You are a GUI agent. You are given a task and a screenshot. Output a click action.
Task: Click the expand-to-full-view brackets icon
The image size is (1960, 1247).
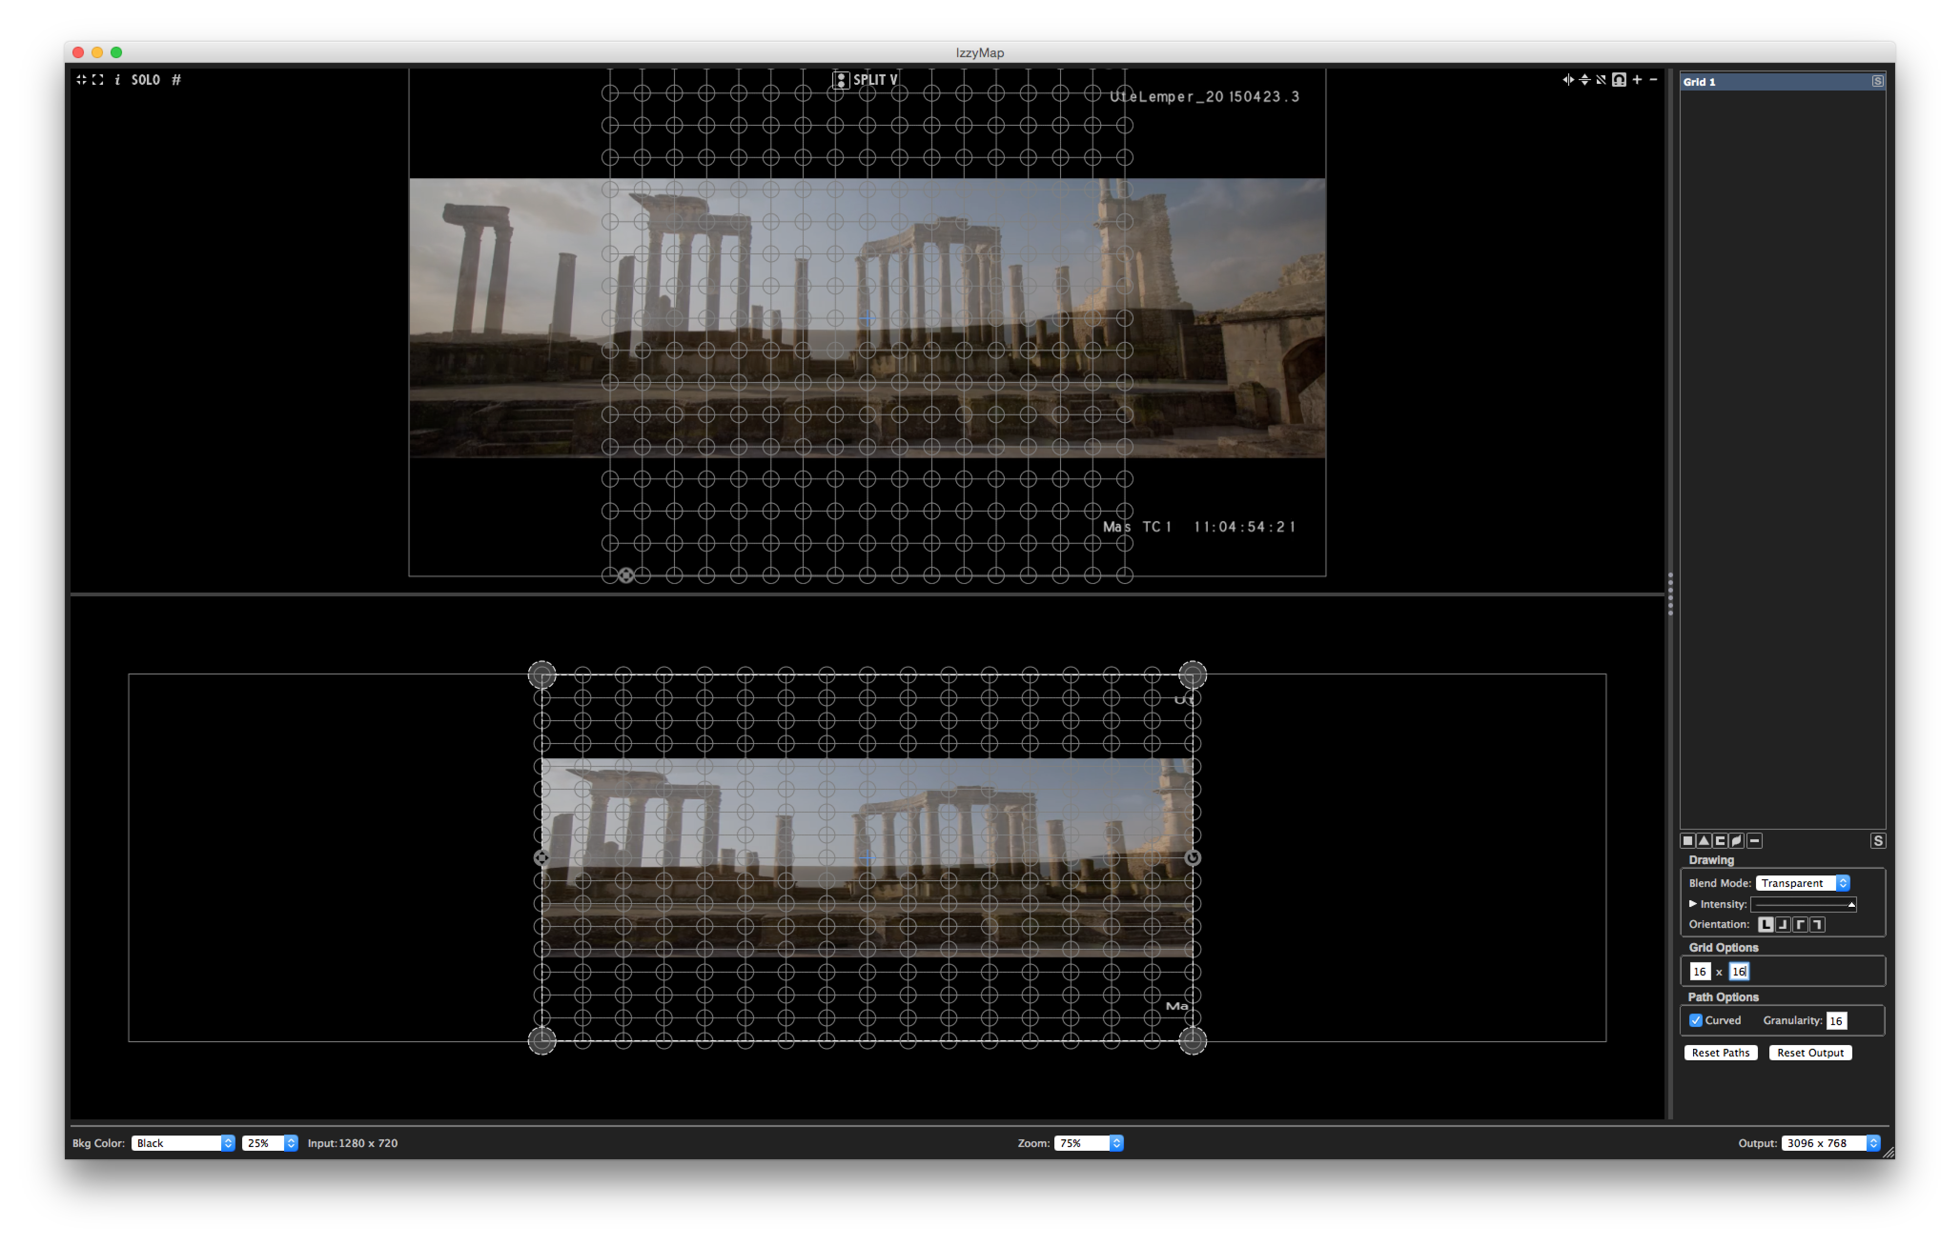[98, 80]
